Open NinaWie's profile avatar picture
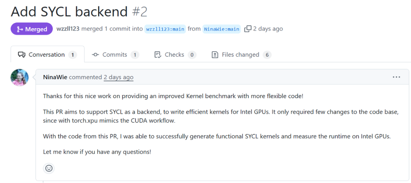The image size is (411, 183). [19, 77]
